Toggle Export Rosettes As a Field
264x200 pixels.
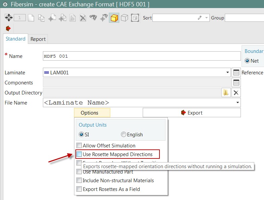pyautogui.click(x=79, y=189)
